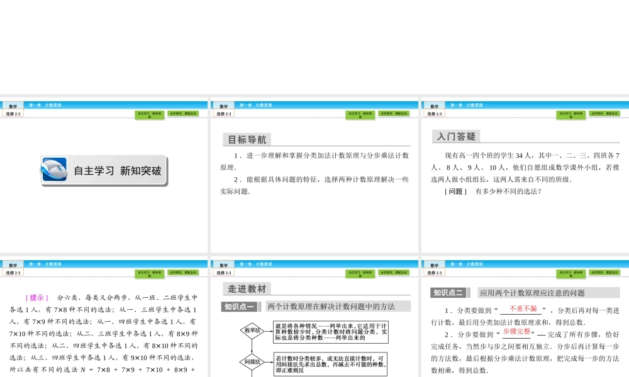Toggle the red underline blank 不重不漏

(x=523, y=308)
